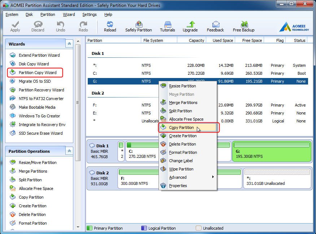
Task: Start Migrate OS to SSD wizard
Action: tap(30, 81)
